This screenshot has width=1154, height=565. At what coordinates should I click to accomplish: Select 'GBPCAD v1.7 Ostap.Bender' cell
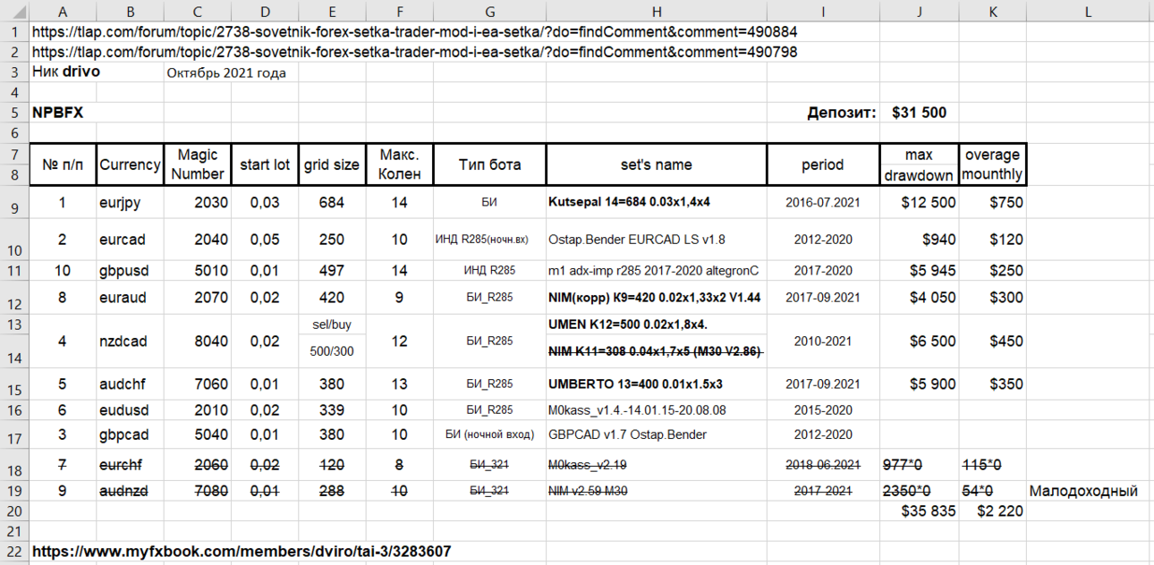[x=656, y=434]
